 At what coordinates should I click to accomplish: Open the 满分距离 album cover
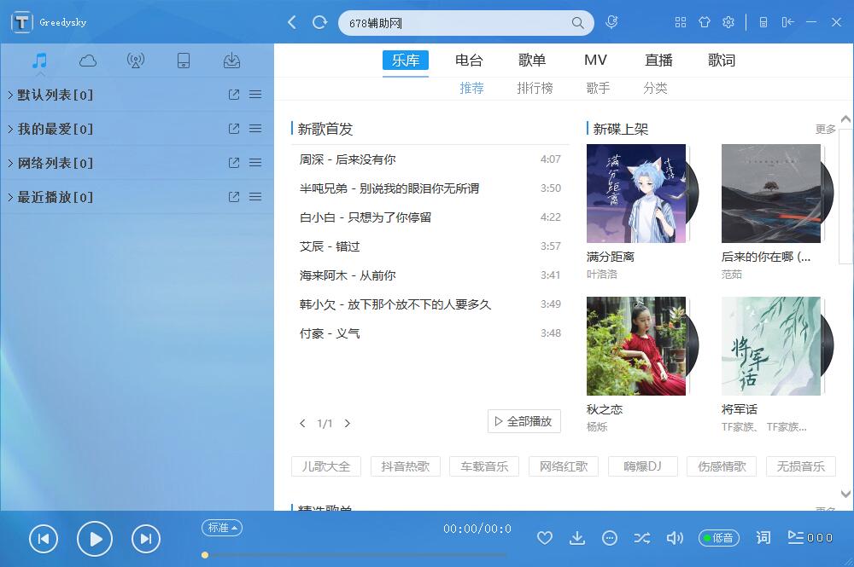pos(636,194)
